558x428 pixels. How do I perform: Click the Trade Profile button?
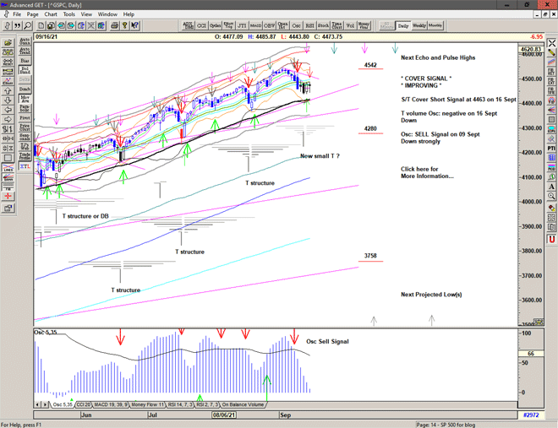(x=25, y=156)
